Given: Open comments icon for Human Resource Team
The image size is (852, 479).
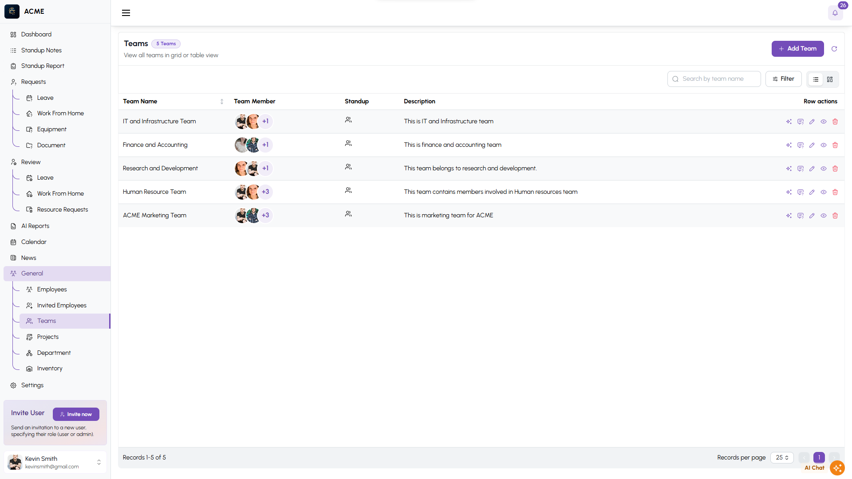Looking at the screenshot, I should [800, 192].
